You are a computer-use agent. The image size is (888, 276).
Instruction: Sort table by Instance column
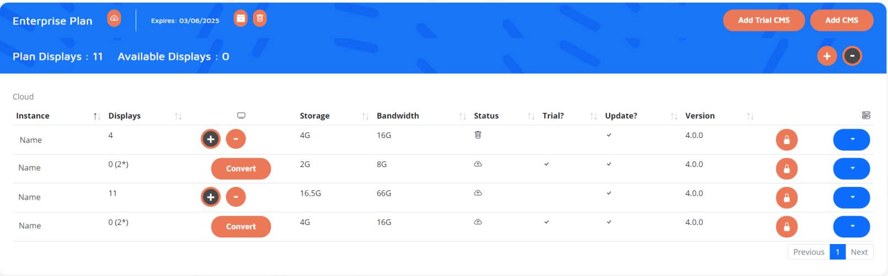click(97, 116)
